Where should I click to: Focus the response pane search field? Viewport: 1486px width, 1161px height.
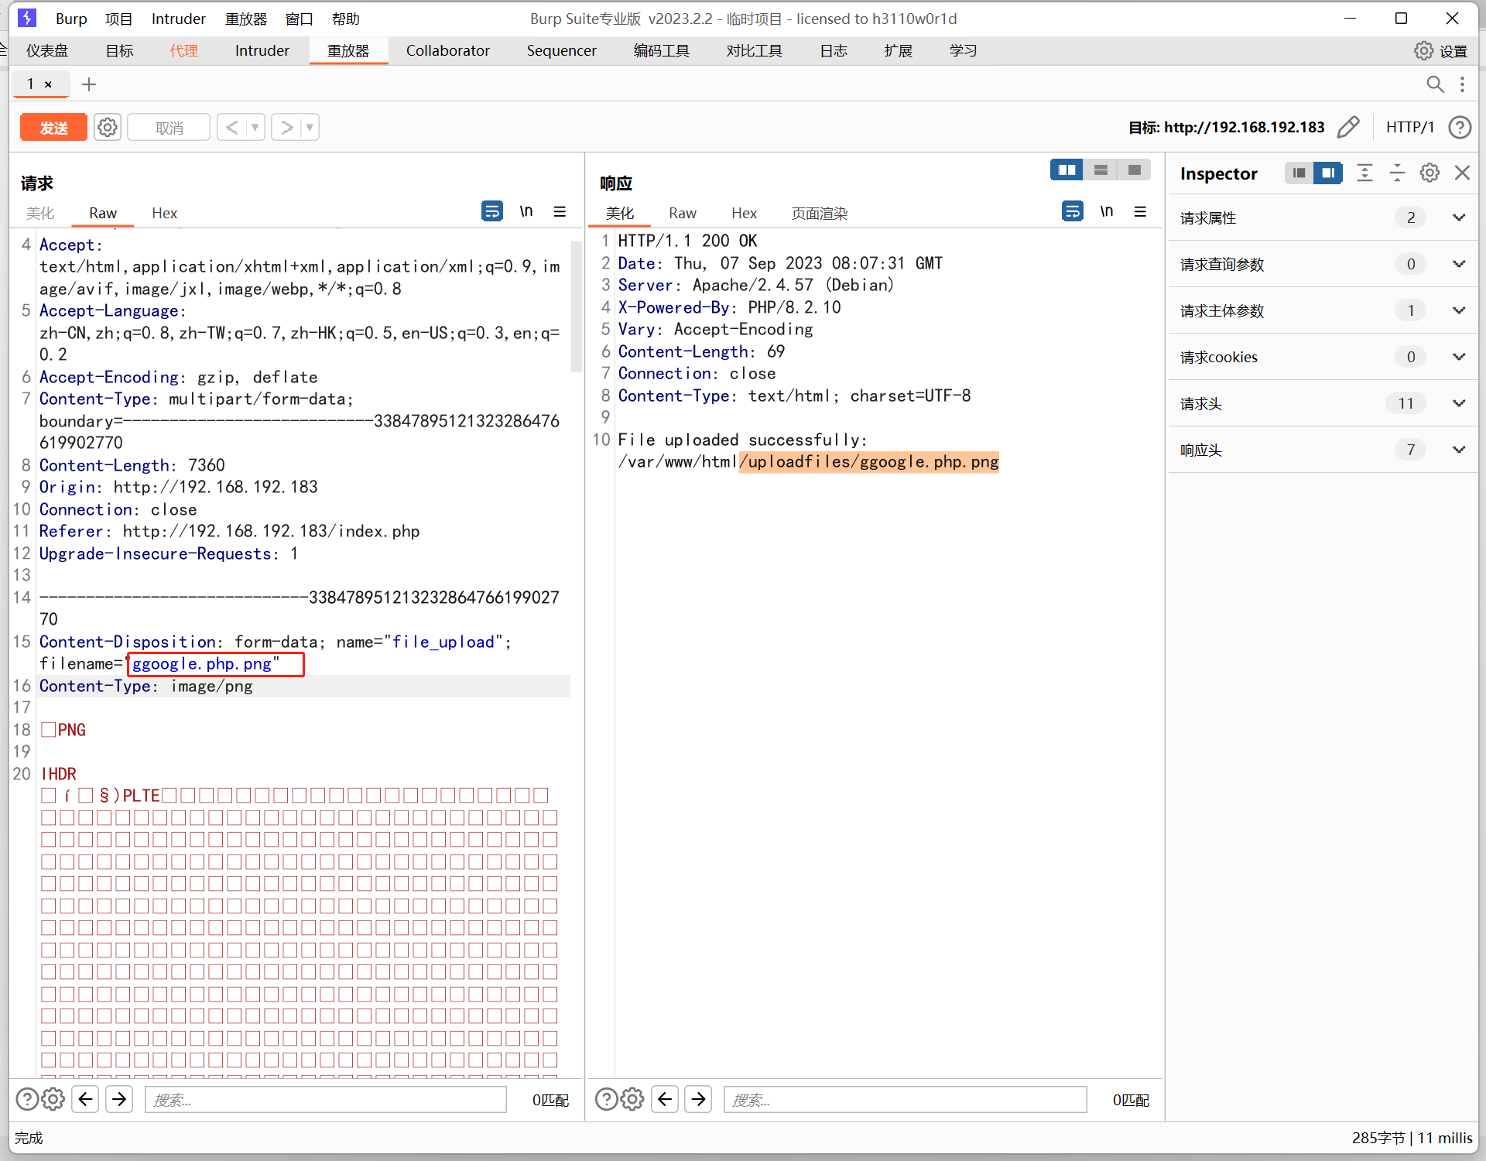click(905, 1099)
